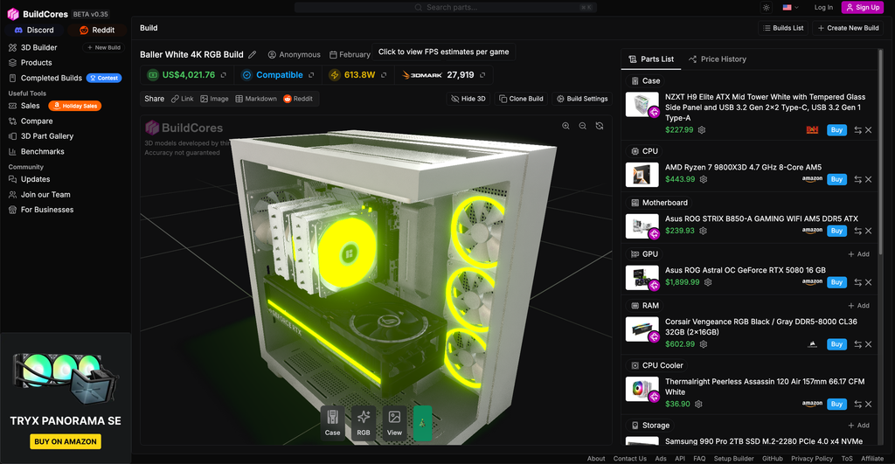895x464 pixels.
Task: Add another GPU with the Add button
Action: point(858,254)
